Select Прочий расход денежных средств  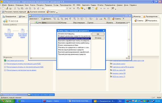coord(74,54)
